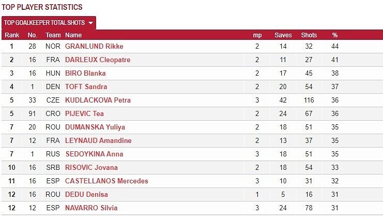This screenshot has width=383, height=216.
Task: Click CASTELLANOS Mercedes link
Action: 106,181
